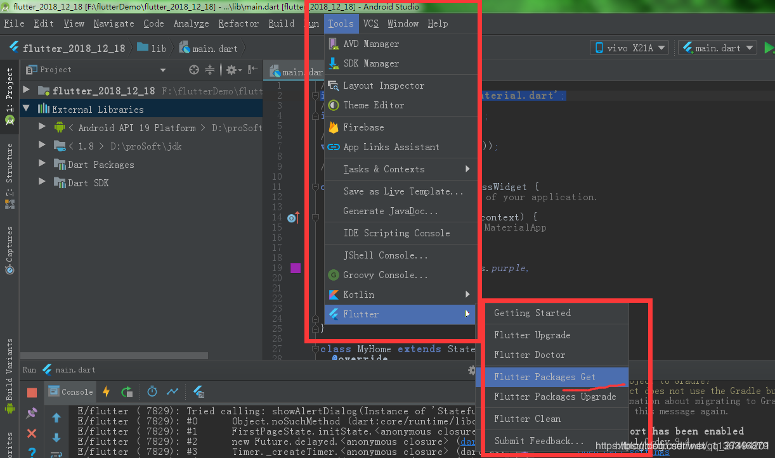Viewport: 775px width, 458px height.
Task: Open the timeline view via stopwatch icon
Action: click(x=152, y=391)
